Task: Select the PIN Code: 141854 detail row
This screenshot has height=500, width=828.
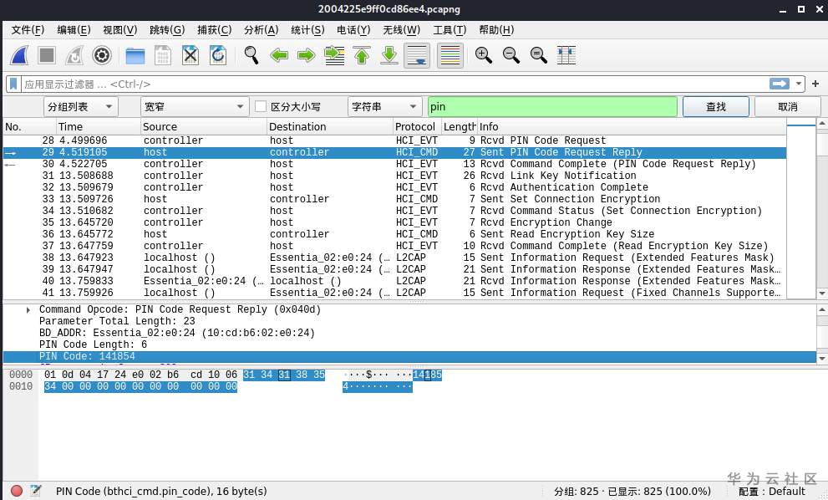Action: tap(409, 356)
